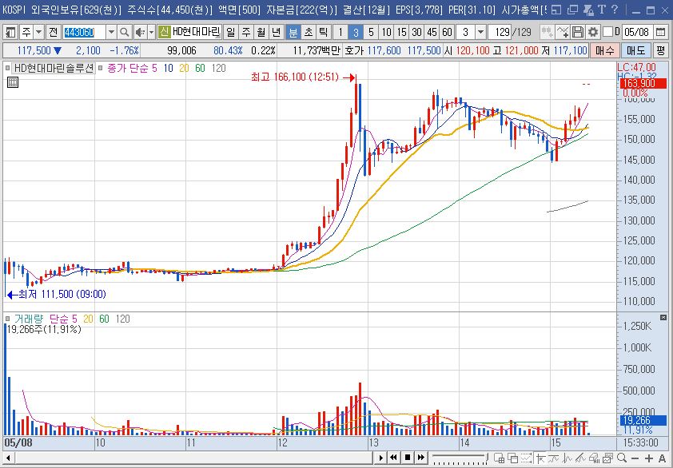This screenshot has height=468, width=673.
Task: Toggle the checkbox next to D
Action: pyautogui.click(x=607, y=32)
